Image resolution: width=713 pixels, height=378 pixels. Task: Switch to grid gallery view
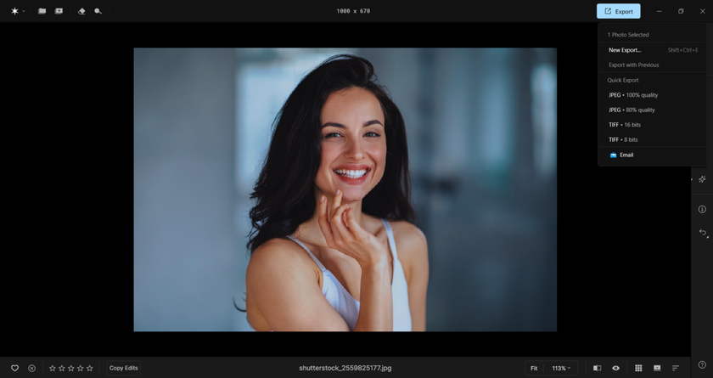tap(638, 368)
